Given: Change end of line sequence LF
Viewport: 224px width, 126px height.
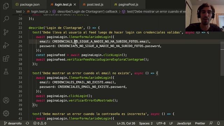Looking at the screenshot, I should [x=171, y=123].
